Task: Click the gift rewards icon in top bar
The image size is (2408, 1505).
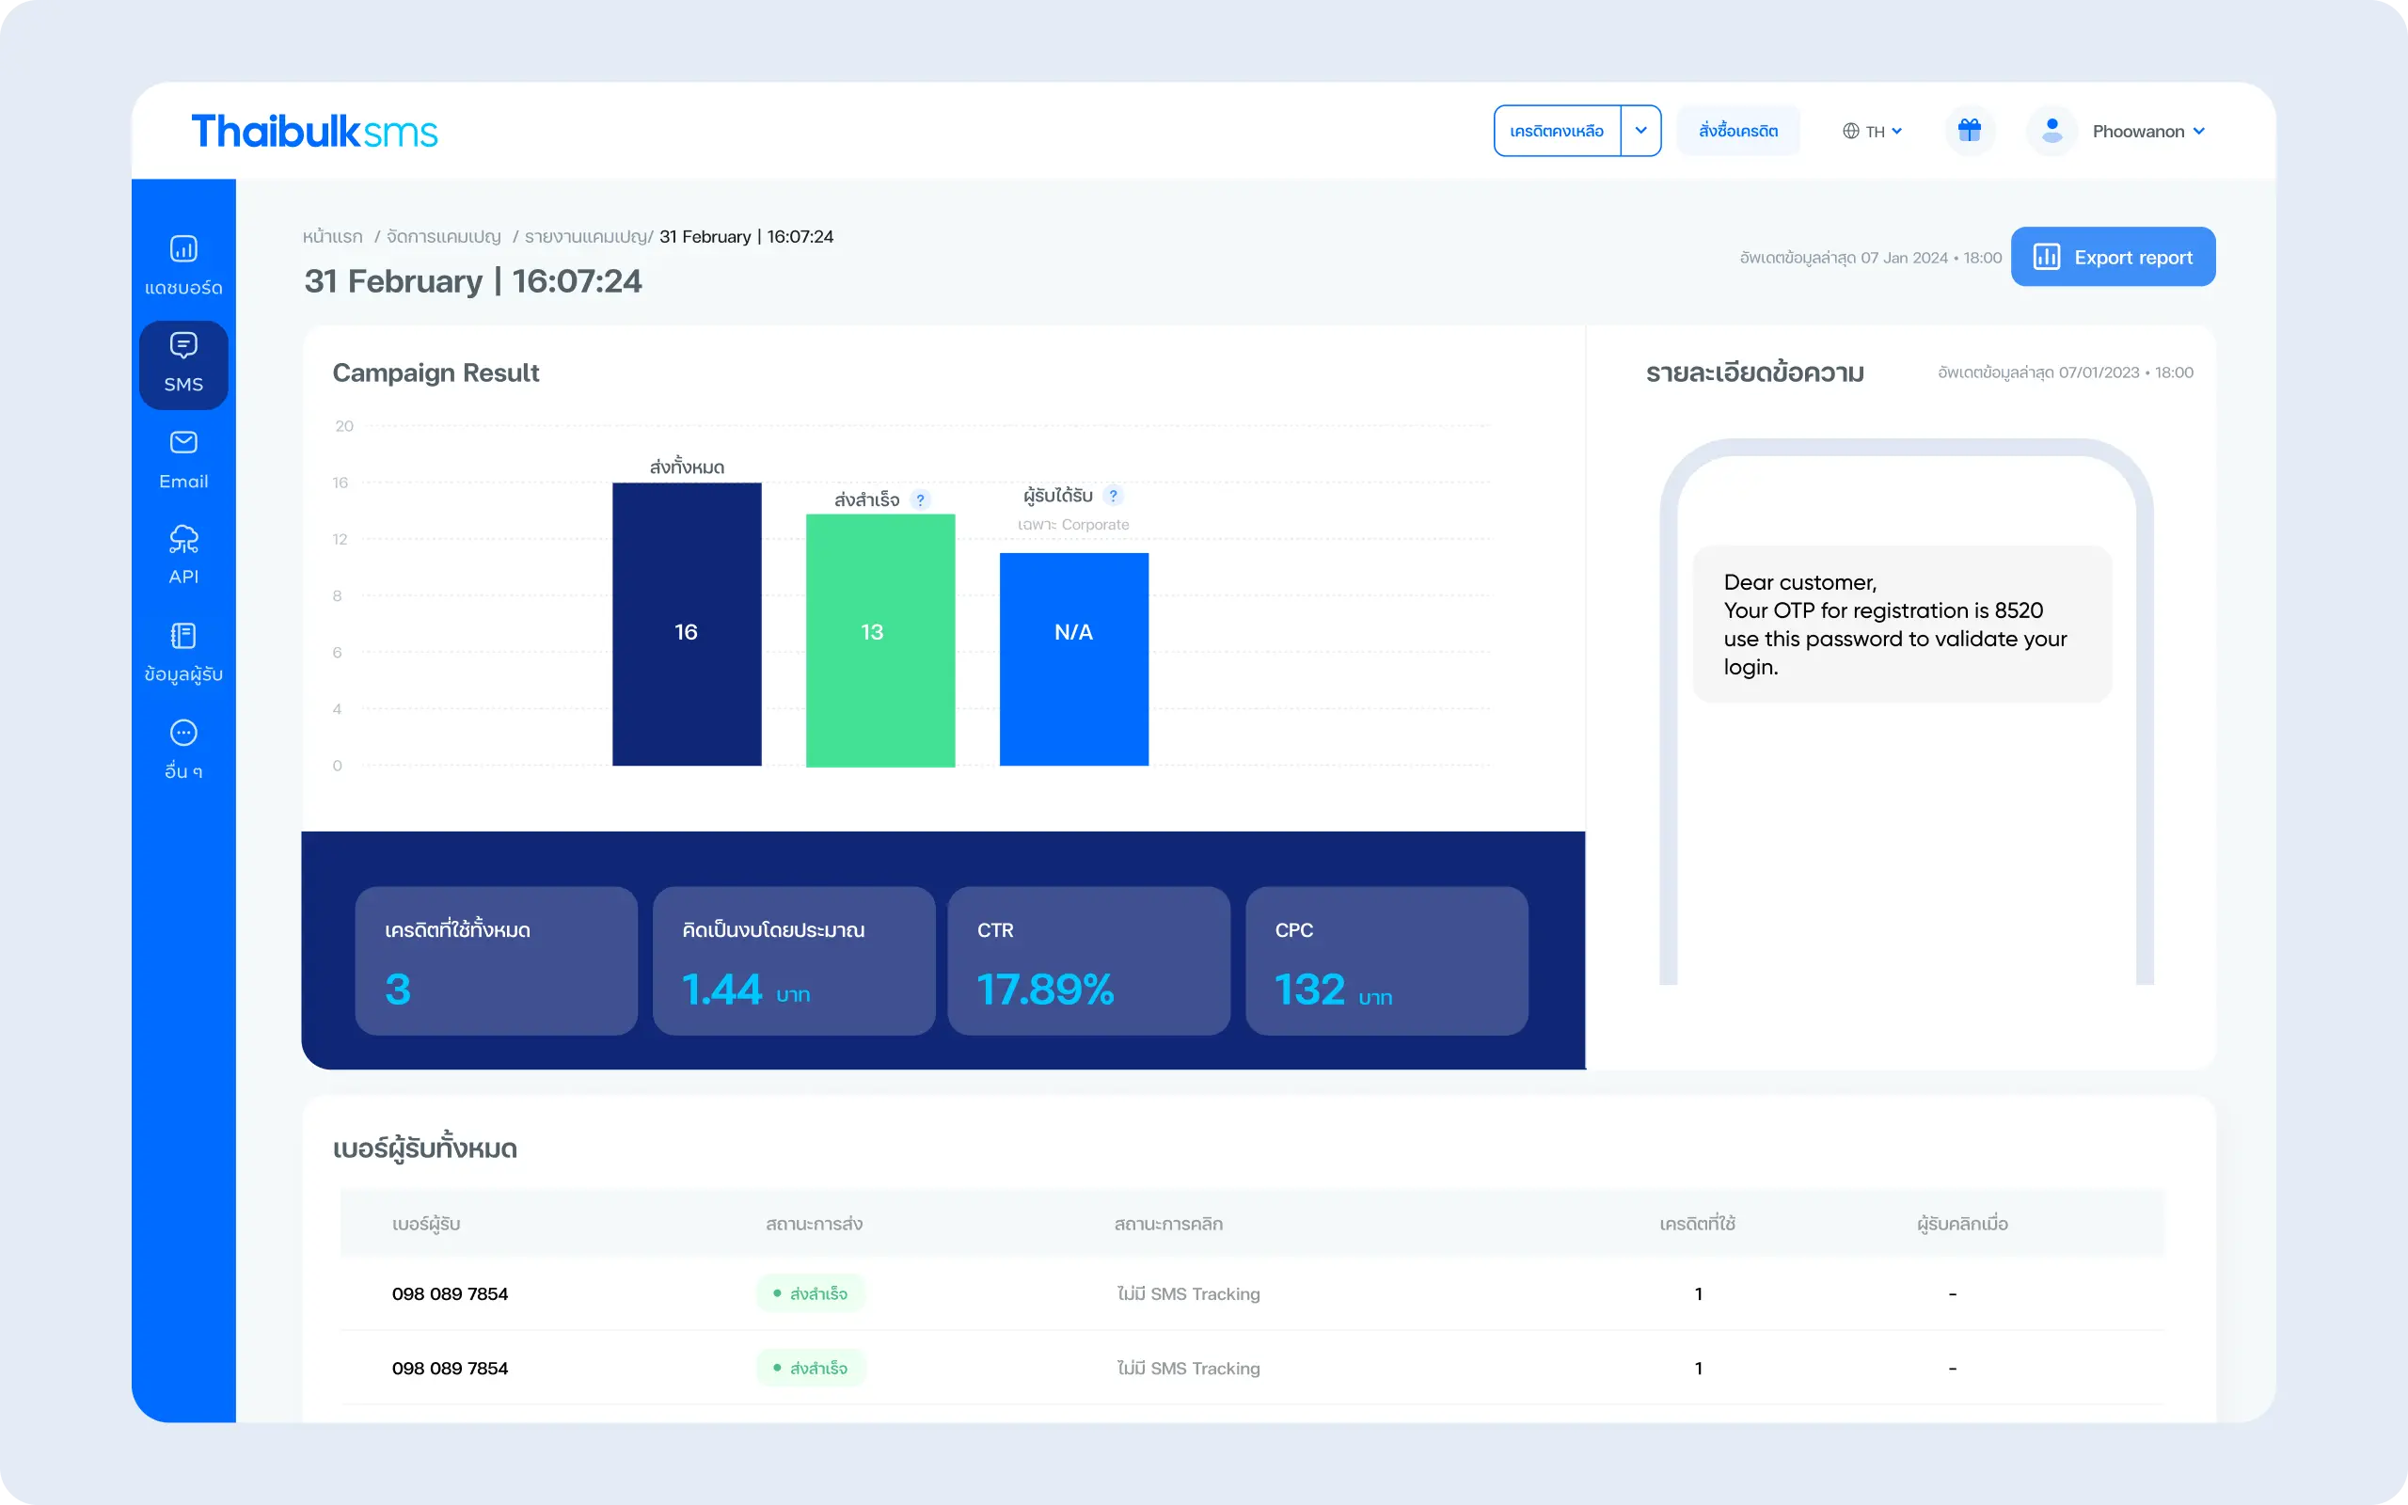Action: (1972, 131)
